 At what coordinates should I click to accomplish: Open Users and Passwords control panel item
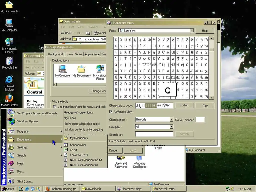(121, 162)
